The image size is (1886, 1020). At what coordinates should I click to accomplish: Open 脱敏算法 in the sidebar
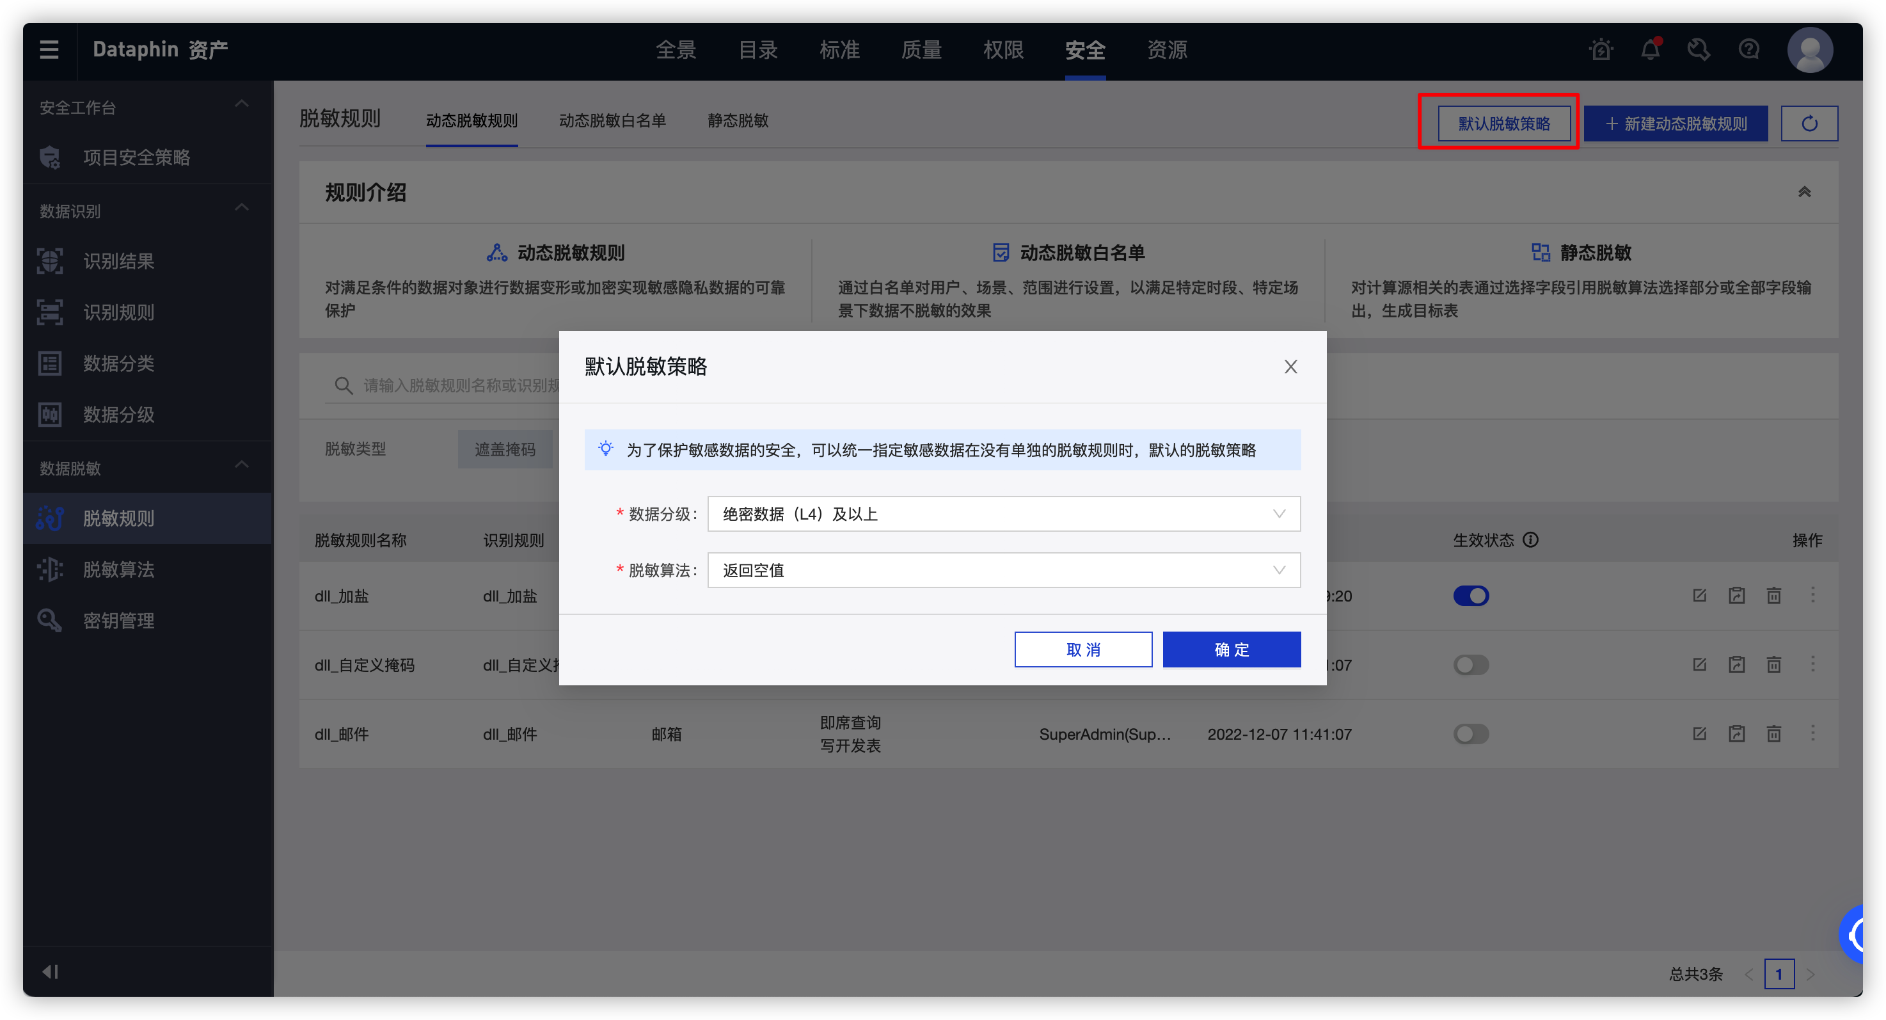tap(120, 570)
